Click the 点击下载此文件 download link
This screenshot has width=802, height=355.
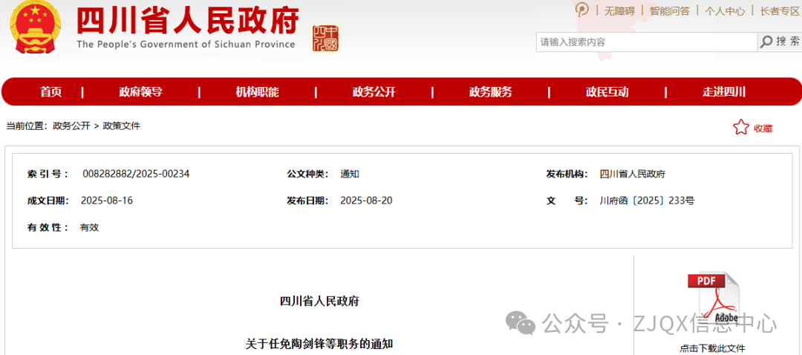(712, 348)
